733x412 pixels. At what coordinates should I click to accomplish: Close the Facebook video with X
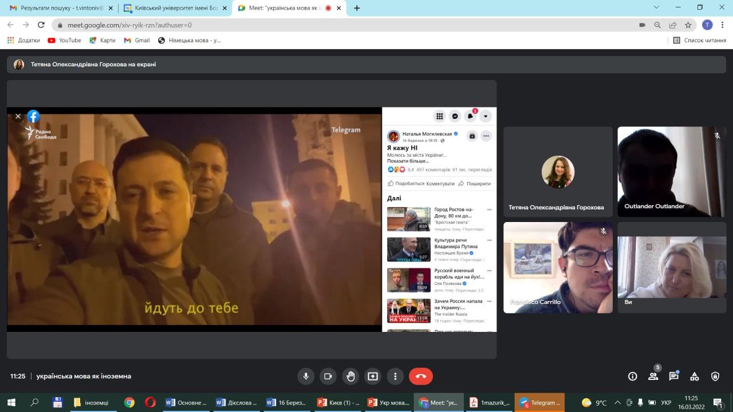point(18,116)
